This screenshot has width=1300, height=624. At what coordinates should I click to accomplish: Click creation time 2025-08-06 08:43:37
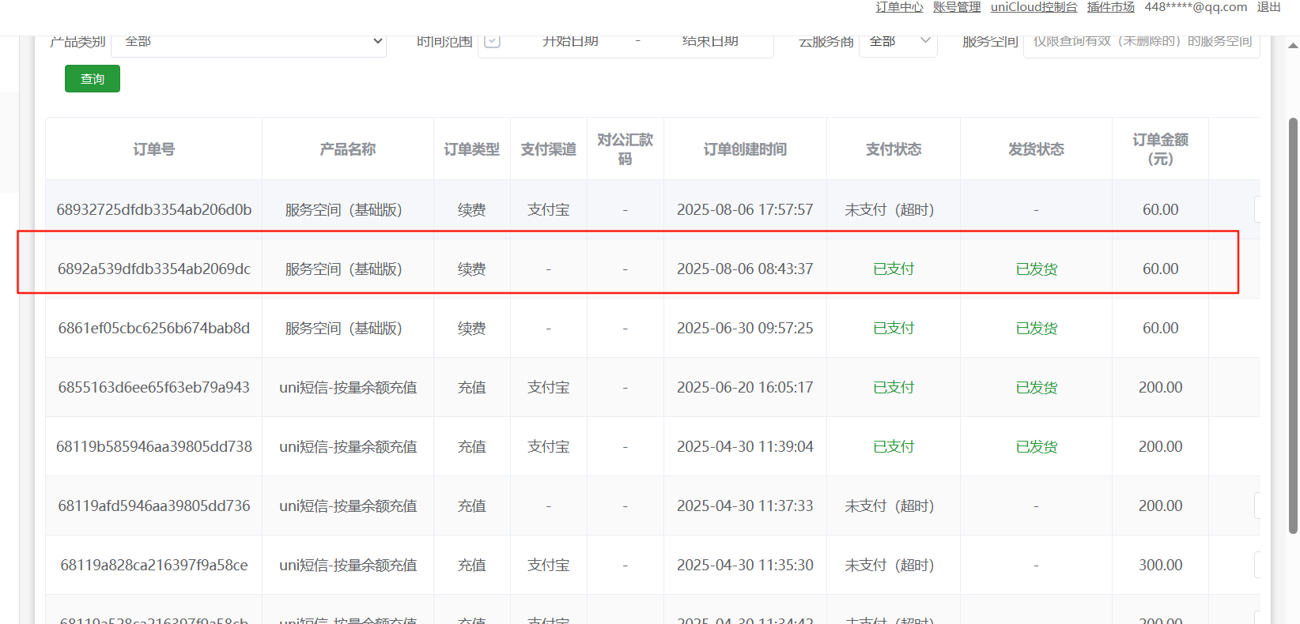pos(745,269)
